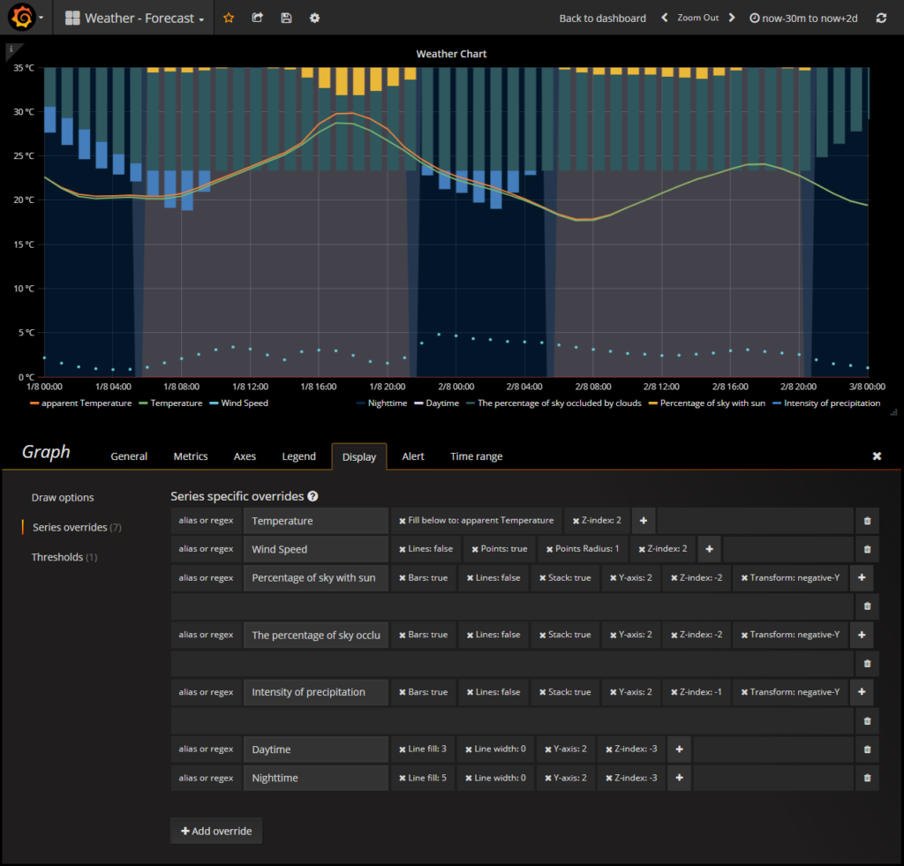Add option to Temperature override
The width and height of the screenshot is (904, 866).
(x=644, y=521)
